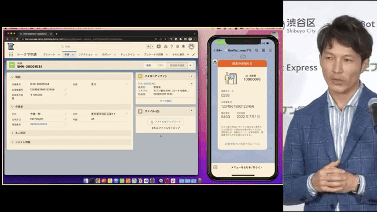Select the スポット navigation tab
The width and height of the screenshot is (377, 212).
pyautogui.click(x=107, y=54)
